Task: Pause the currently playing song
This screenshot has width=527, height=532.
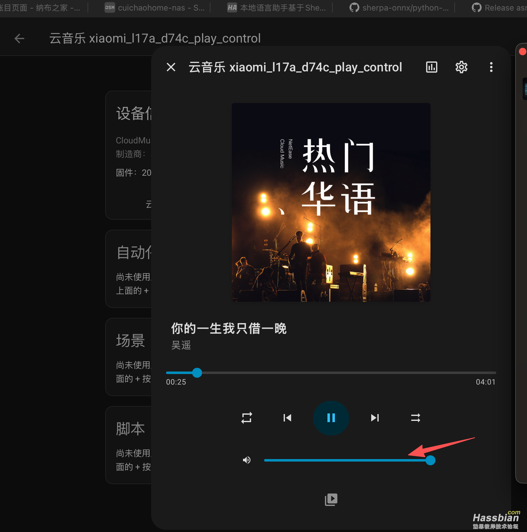Action: coord(331,418)
